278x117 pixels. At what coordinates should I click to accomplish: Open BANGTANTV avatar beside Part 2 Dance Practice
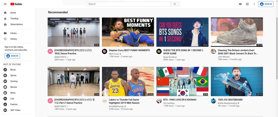click(x=50, y=101)
